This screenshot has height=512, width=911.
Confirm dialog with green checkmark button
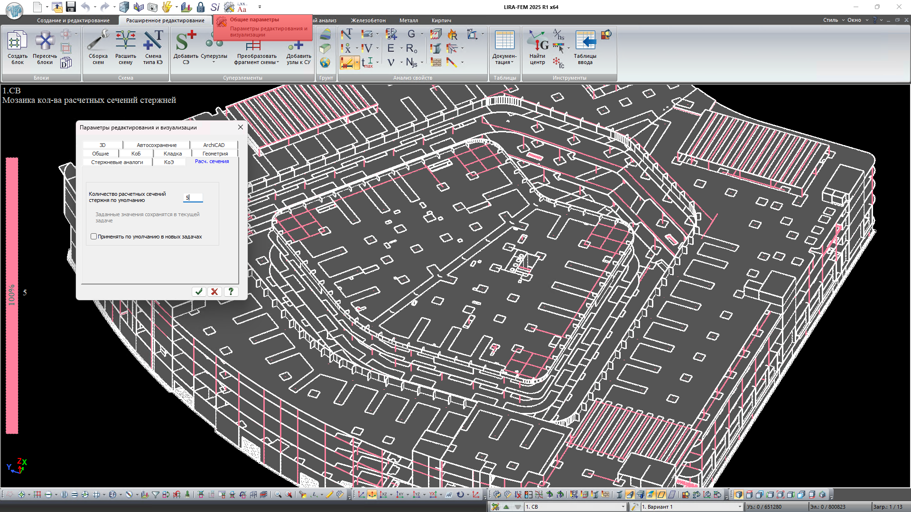tap(199, 292)
